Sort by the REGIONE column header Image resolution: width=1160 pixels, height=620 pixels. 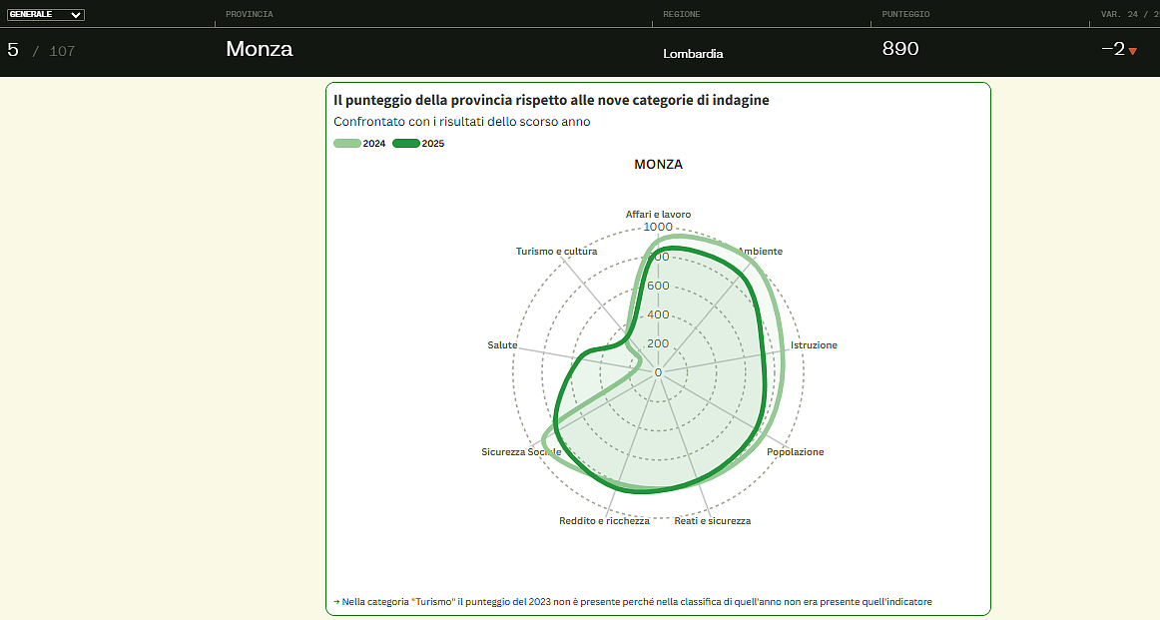point(681,15)
